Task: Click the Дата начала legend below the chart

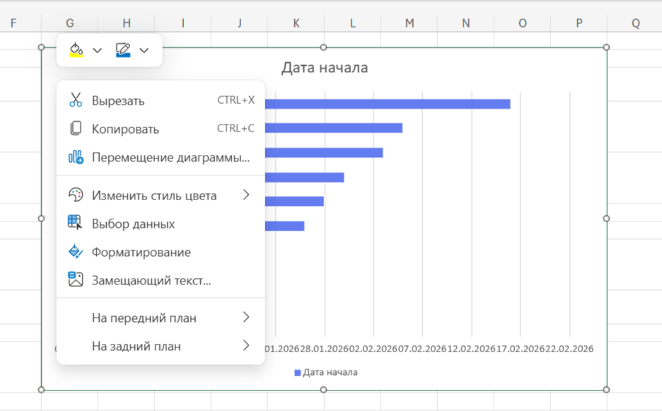Action: 325,371
